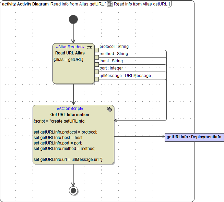The width and height of the screenshot is (224, 202).
Task: Click the «ActionScript» stereotype label
Action: point(70,109)
